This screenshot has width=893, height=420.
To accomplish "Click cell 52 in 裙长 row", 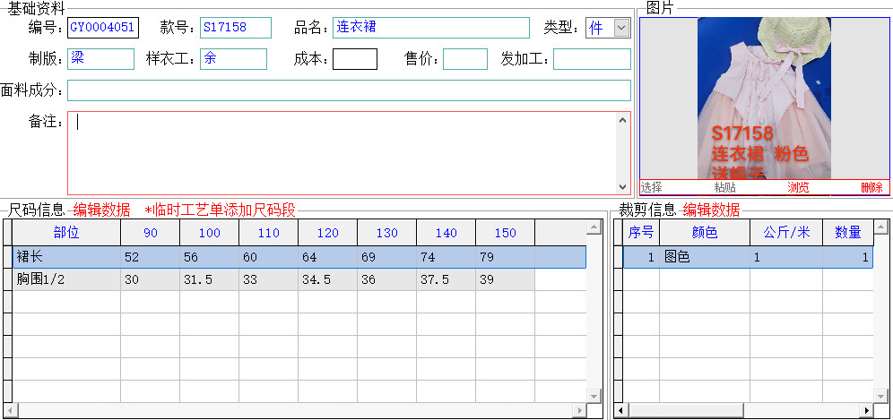I will click(151, 257).
